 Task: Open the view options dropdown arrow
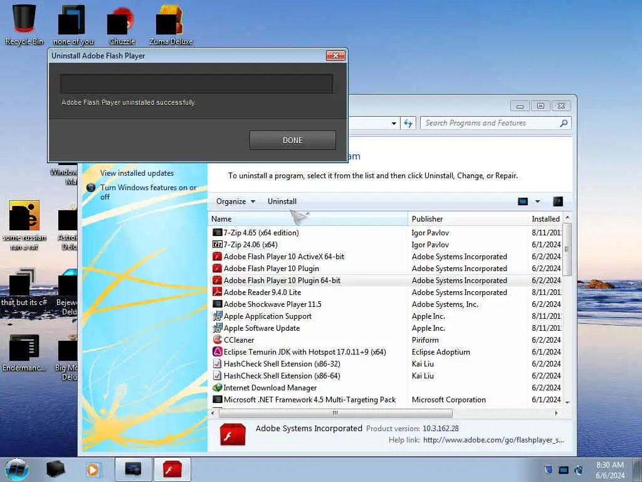[537, 201]
